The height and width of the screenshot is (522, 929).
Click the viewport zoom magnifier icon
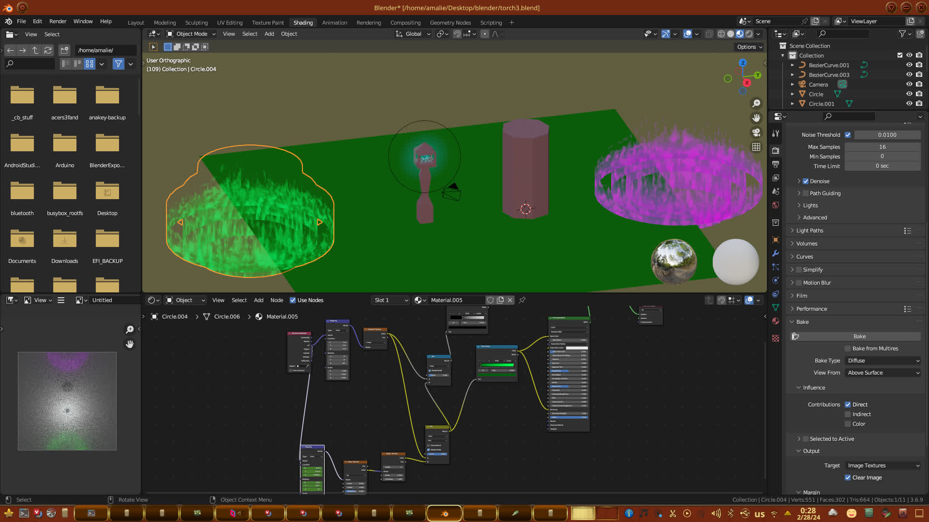tap(756, 103)
